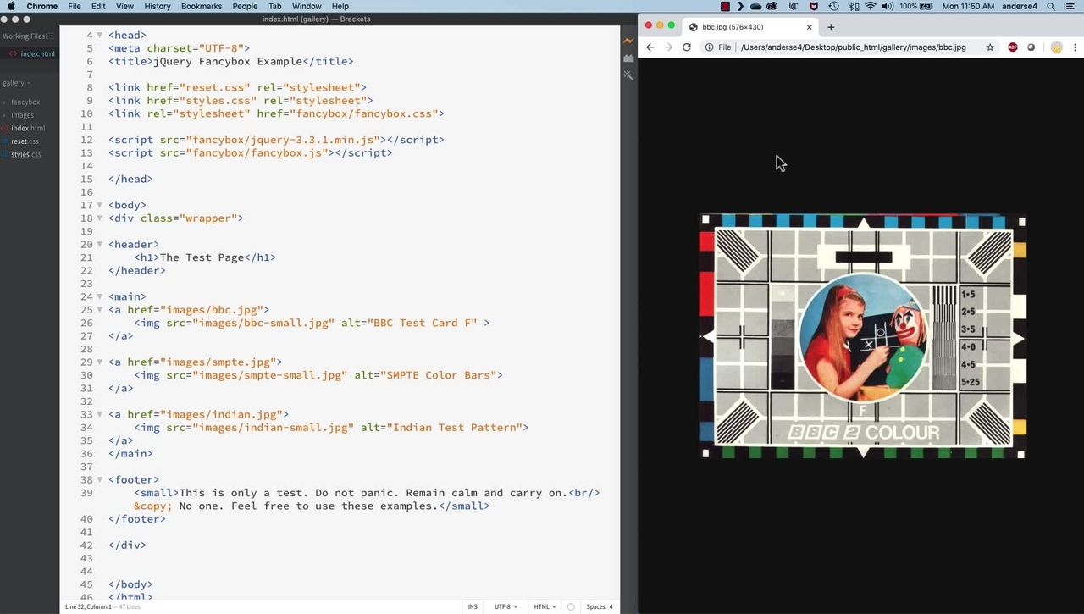Collapse head tag fold arrow on line 4
This screenshot has height=614, width=1084.
[100, 36]
